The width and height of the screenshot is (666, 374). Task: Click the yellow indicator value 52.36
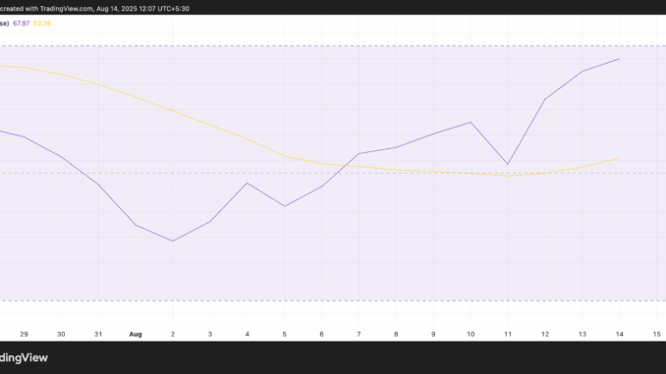(x=42, y=24)
